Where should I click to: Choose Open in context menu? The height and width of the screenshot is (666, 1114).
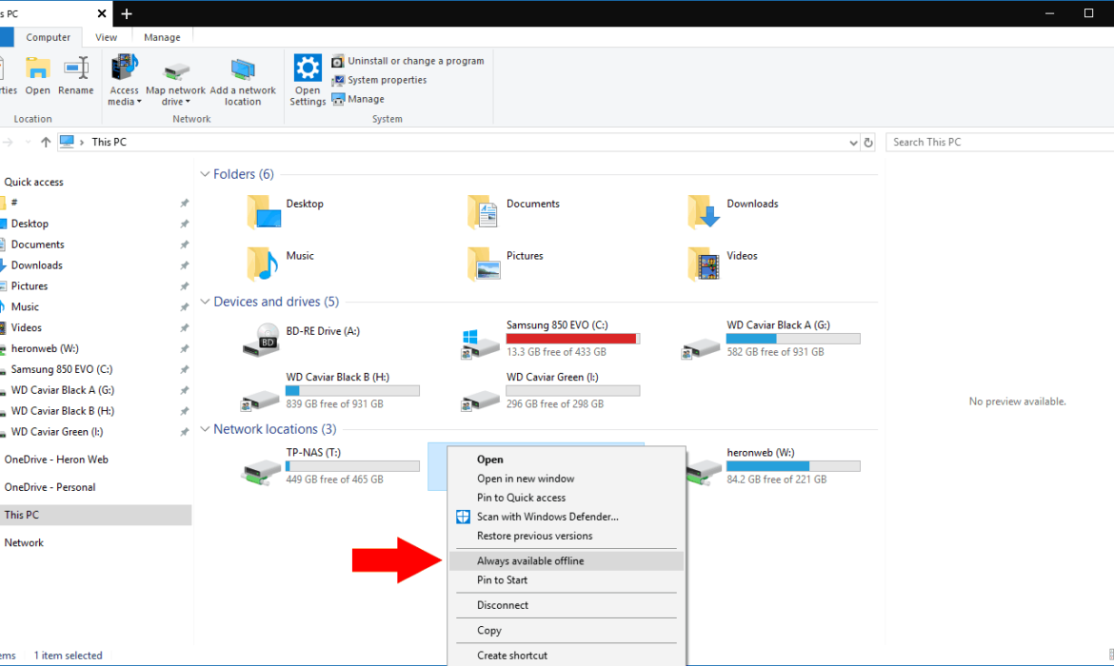(x=567, y=460)
